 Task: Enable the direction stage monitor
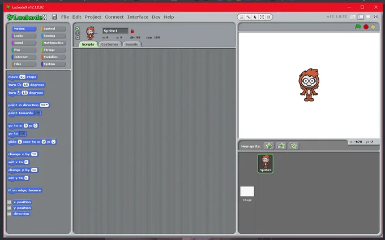click(x=9, y=214)
